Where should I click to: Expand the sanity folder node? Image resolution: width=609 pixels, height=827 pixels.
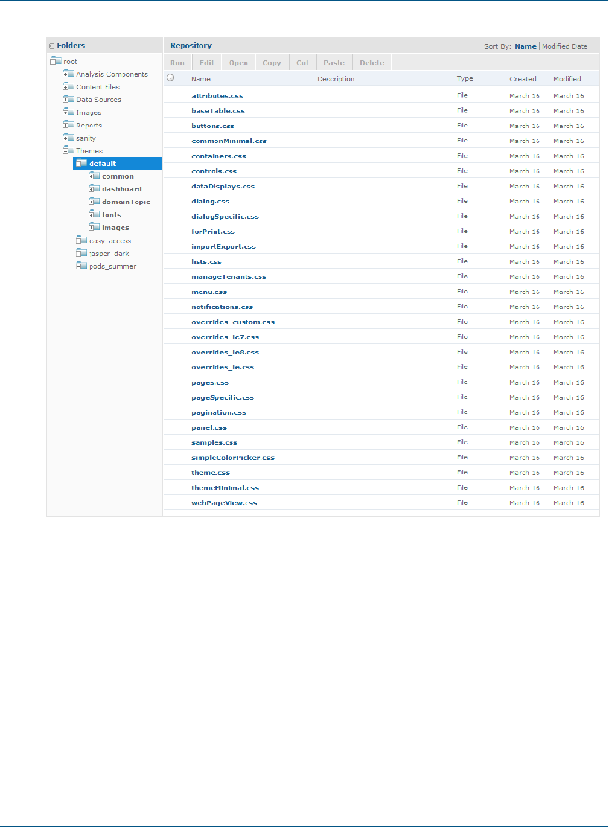65,138
